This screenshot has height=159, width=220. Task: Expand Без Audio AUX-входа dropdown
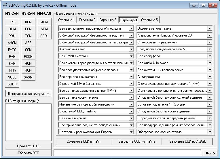pyautogui.click(x=174, y=63)
